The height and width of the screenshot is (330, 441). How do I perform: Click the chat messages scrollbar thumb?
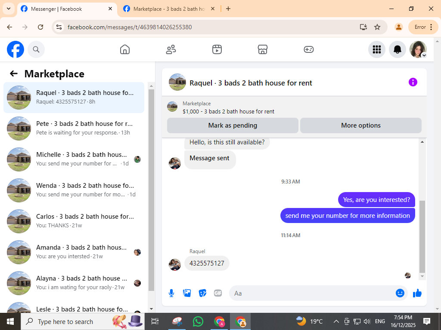click(x=422, y=237)
